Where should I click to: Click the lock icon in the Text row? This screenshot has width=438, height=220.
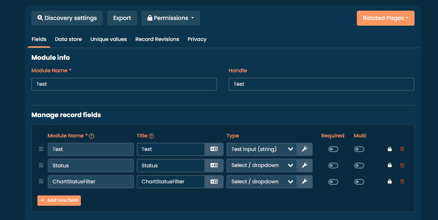tap(390, 149)
